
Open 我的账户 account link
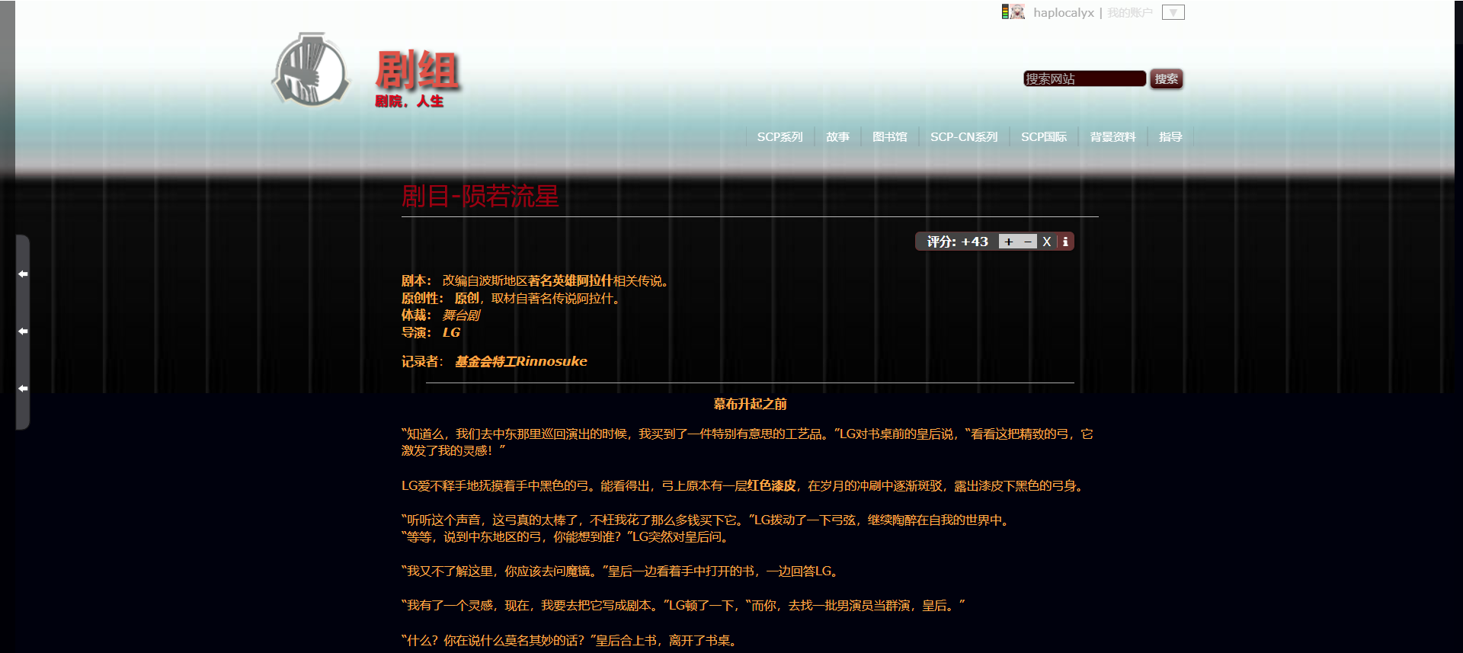point(1129,13)
